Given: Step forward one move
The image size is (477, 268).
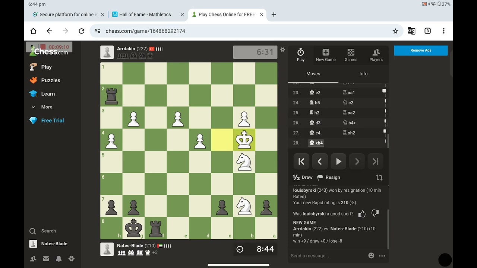Looking at the screenshot, I should pyautogui.click(x=357, y=162).
